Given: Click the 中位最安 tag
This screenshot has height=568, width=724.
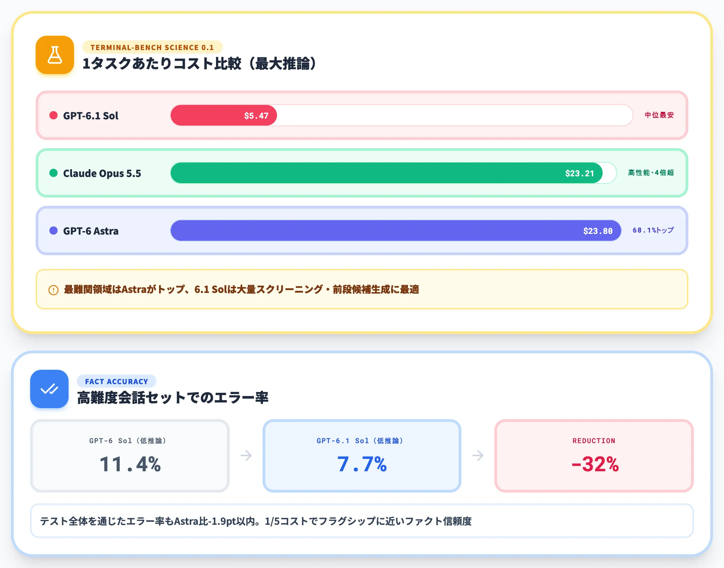Looking at the screenshot, I should tap(659, 115).
